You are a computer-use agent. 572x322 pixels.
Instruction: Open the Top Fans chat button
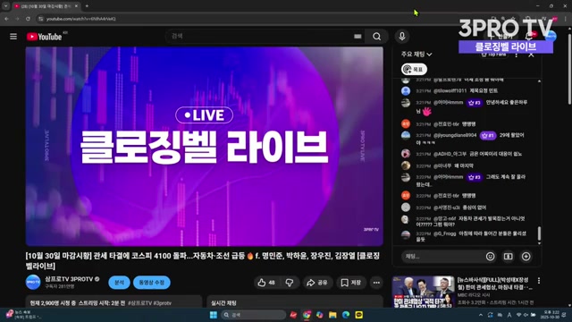coord(493,55)
